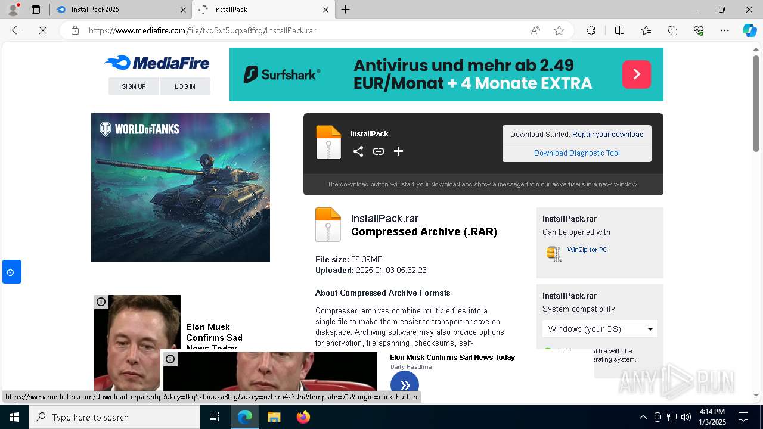Close the active InstallPack tab
763x429 pixels.
click(325, 10)
